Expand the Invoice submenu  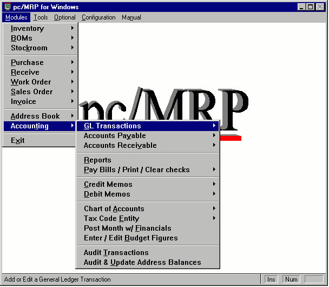tap(40, 101)
